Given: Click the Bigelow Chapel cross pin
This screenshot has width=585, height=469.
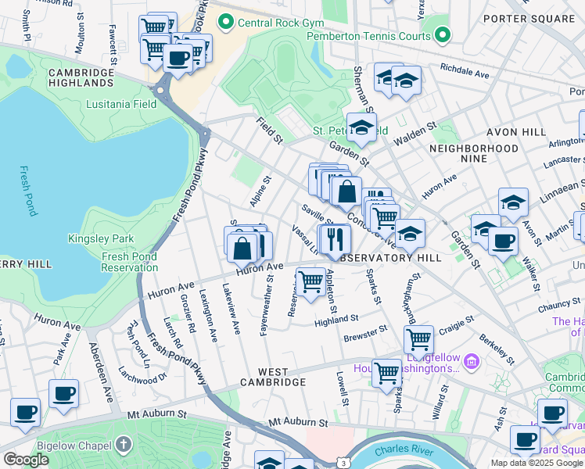Looking at the screenshot, I should 124,446.
